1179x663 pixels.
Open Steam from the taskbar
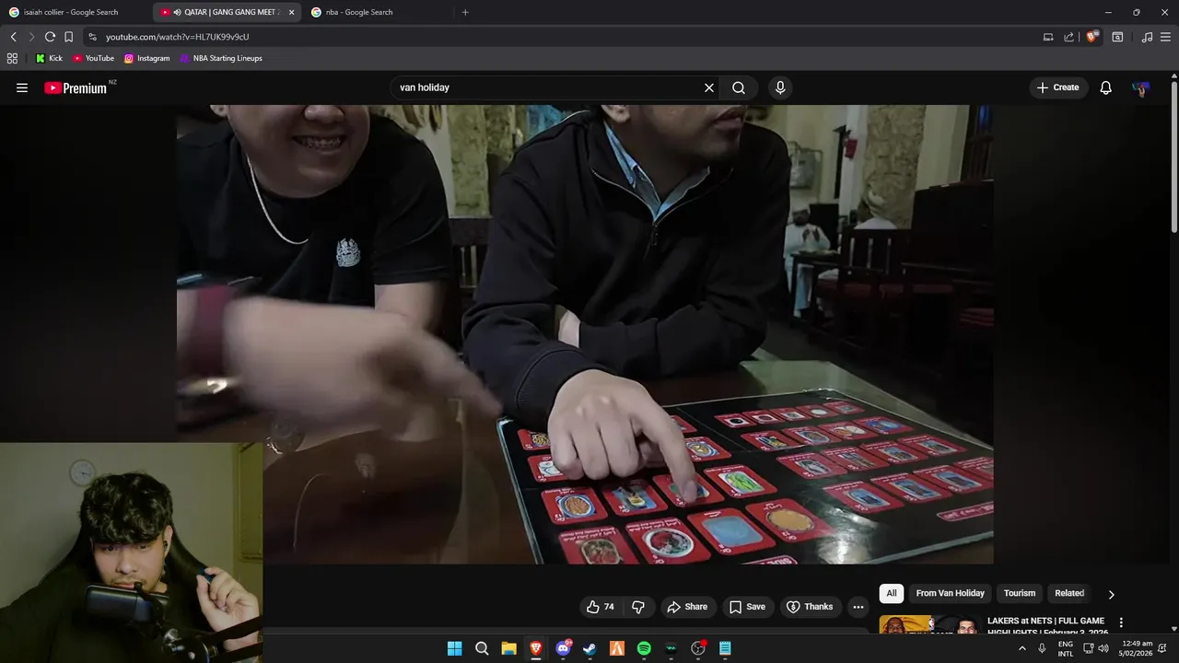point(589,648)
